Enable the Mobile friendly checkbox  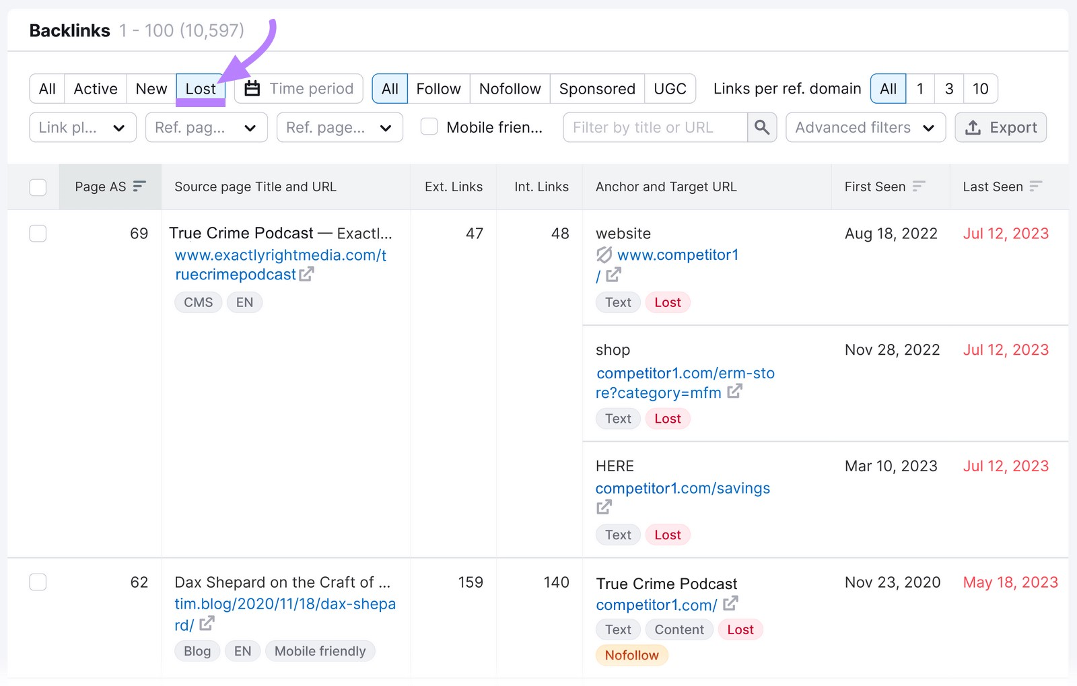click(x=429, y=127)
